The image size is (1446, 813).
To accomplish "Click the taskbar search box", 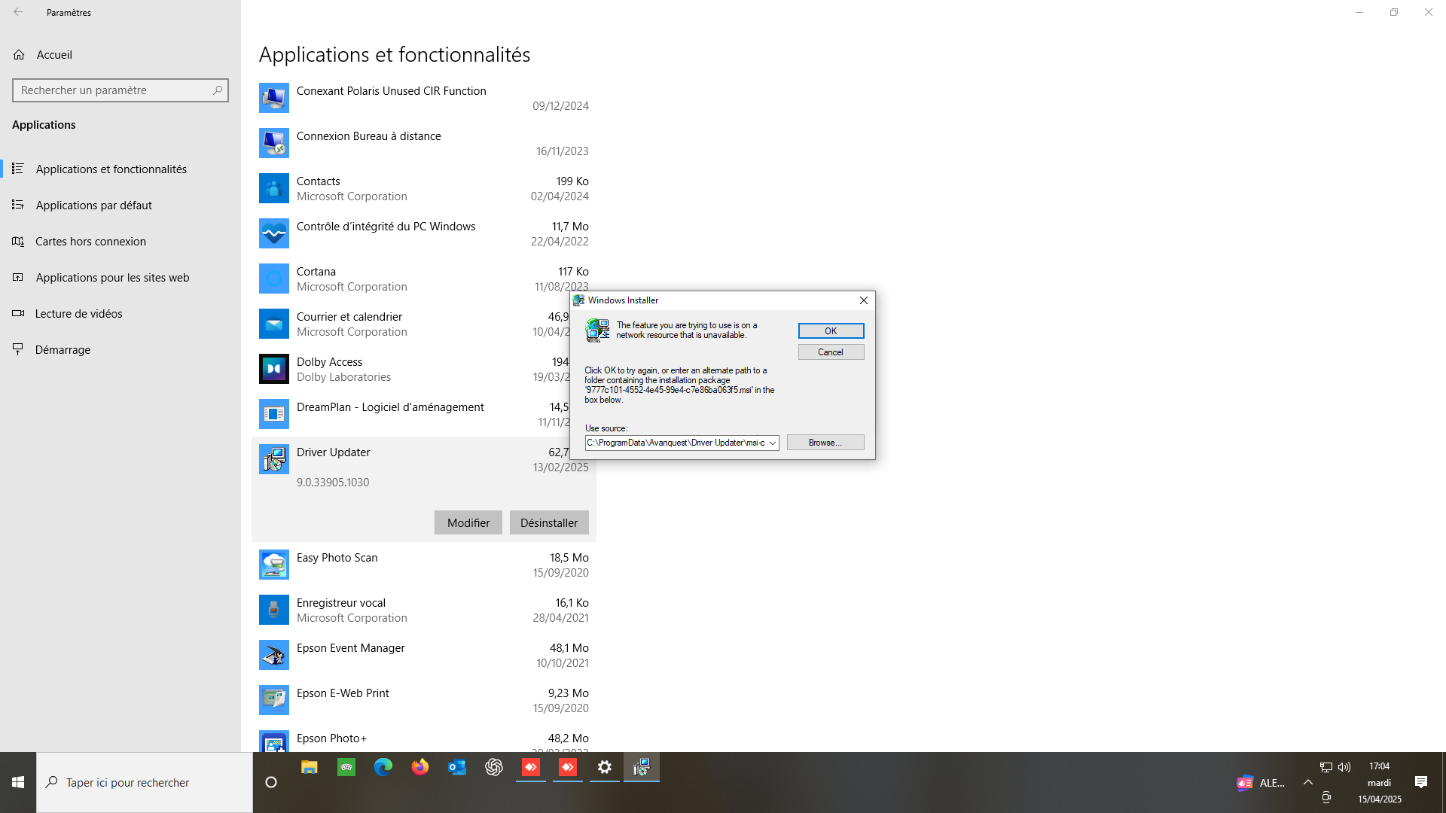I will (145, 783).
